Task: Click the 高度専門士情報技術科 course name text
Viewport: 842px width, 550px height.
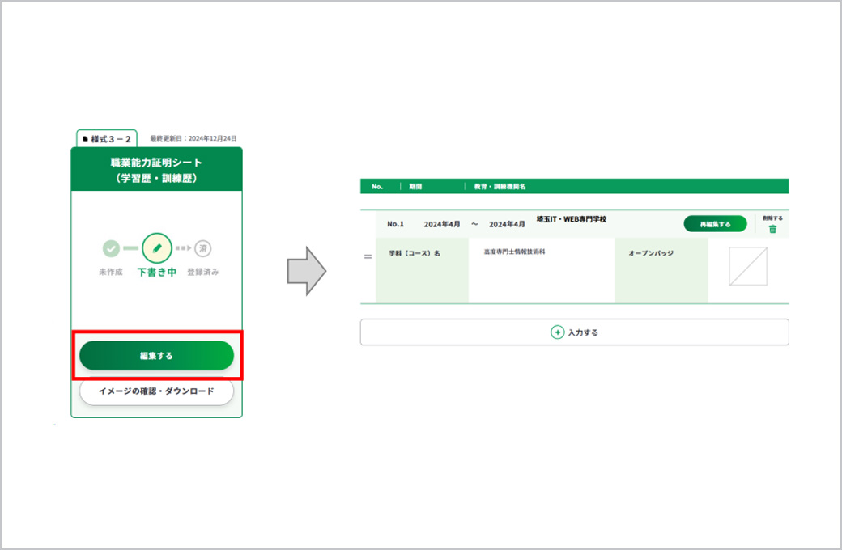Action: (514, 251)
